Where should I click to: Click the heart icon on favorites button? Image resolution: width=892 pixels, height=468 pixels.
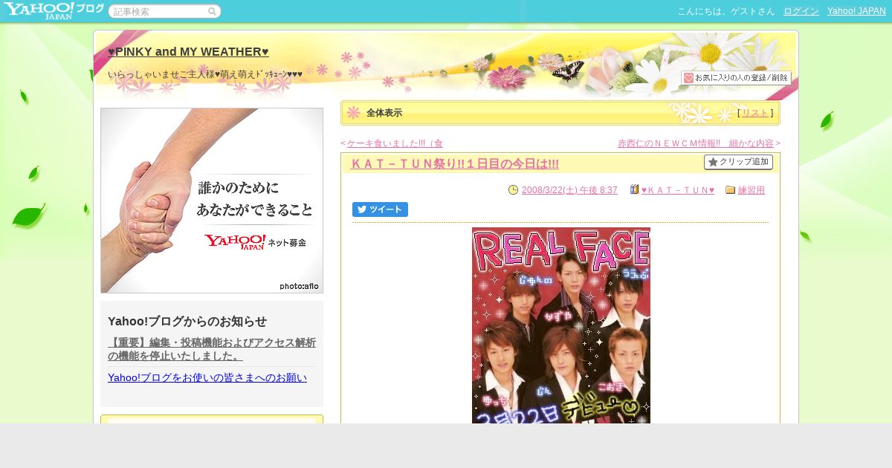tap(688, 78)
